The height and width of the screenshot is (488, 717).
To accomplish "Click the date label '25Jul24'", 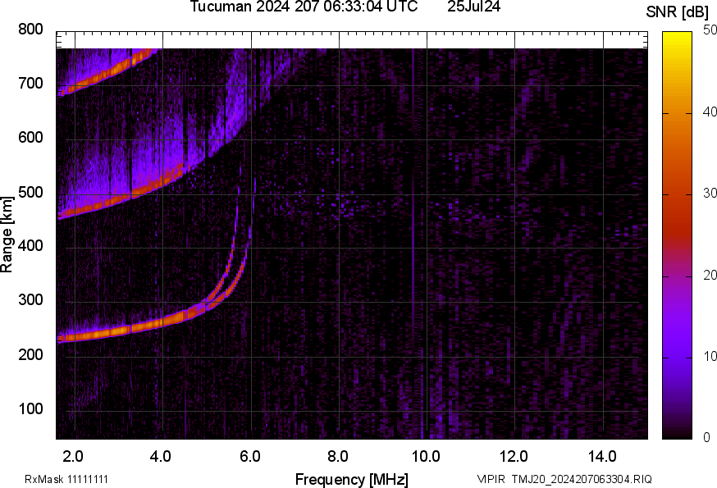I will click(x=473, y=7).
